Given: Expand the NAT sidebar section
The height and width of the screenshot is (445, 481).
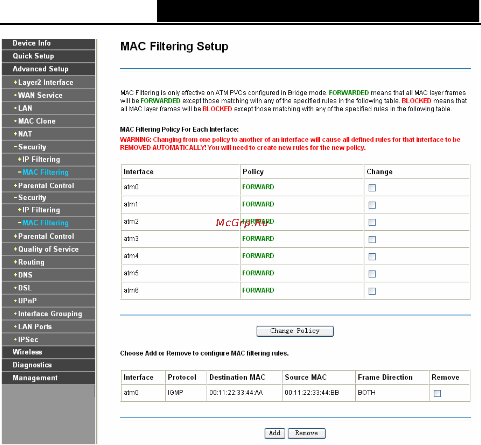Looking at the screenshot, I should (x=48, y=134).
